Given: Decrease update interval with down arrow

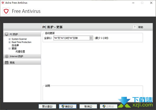Looking at the screenshot, I should 91,39.
